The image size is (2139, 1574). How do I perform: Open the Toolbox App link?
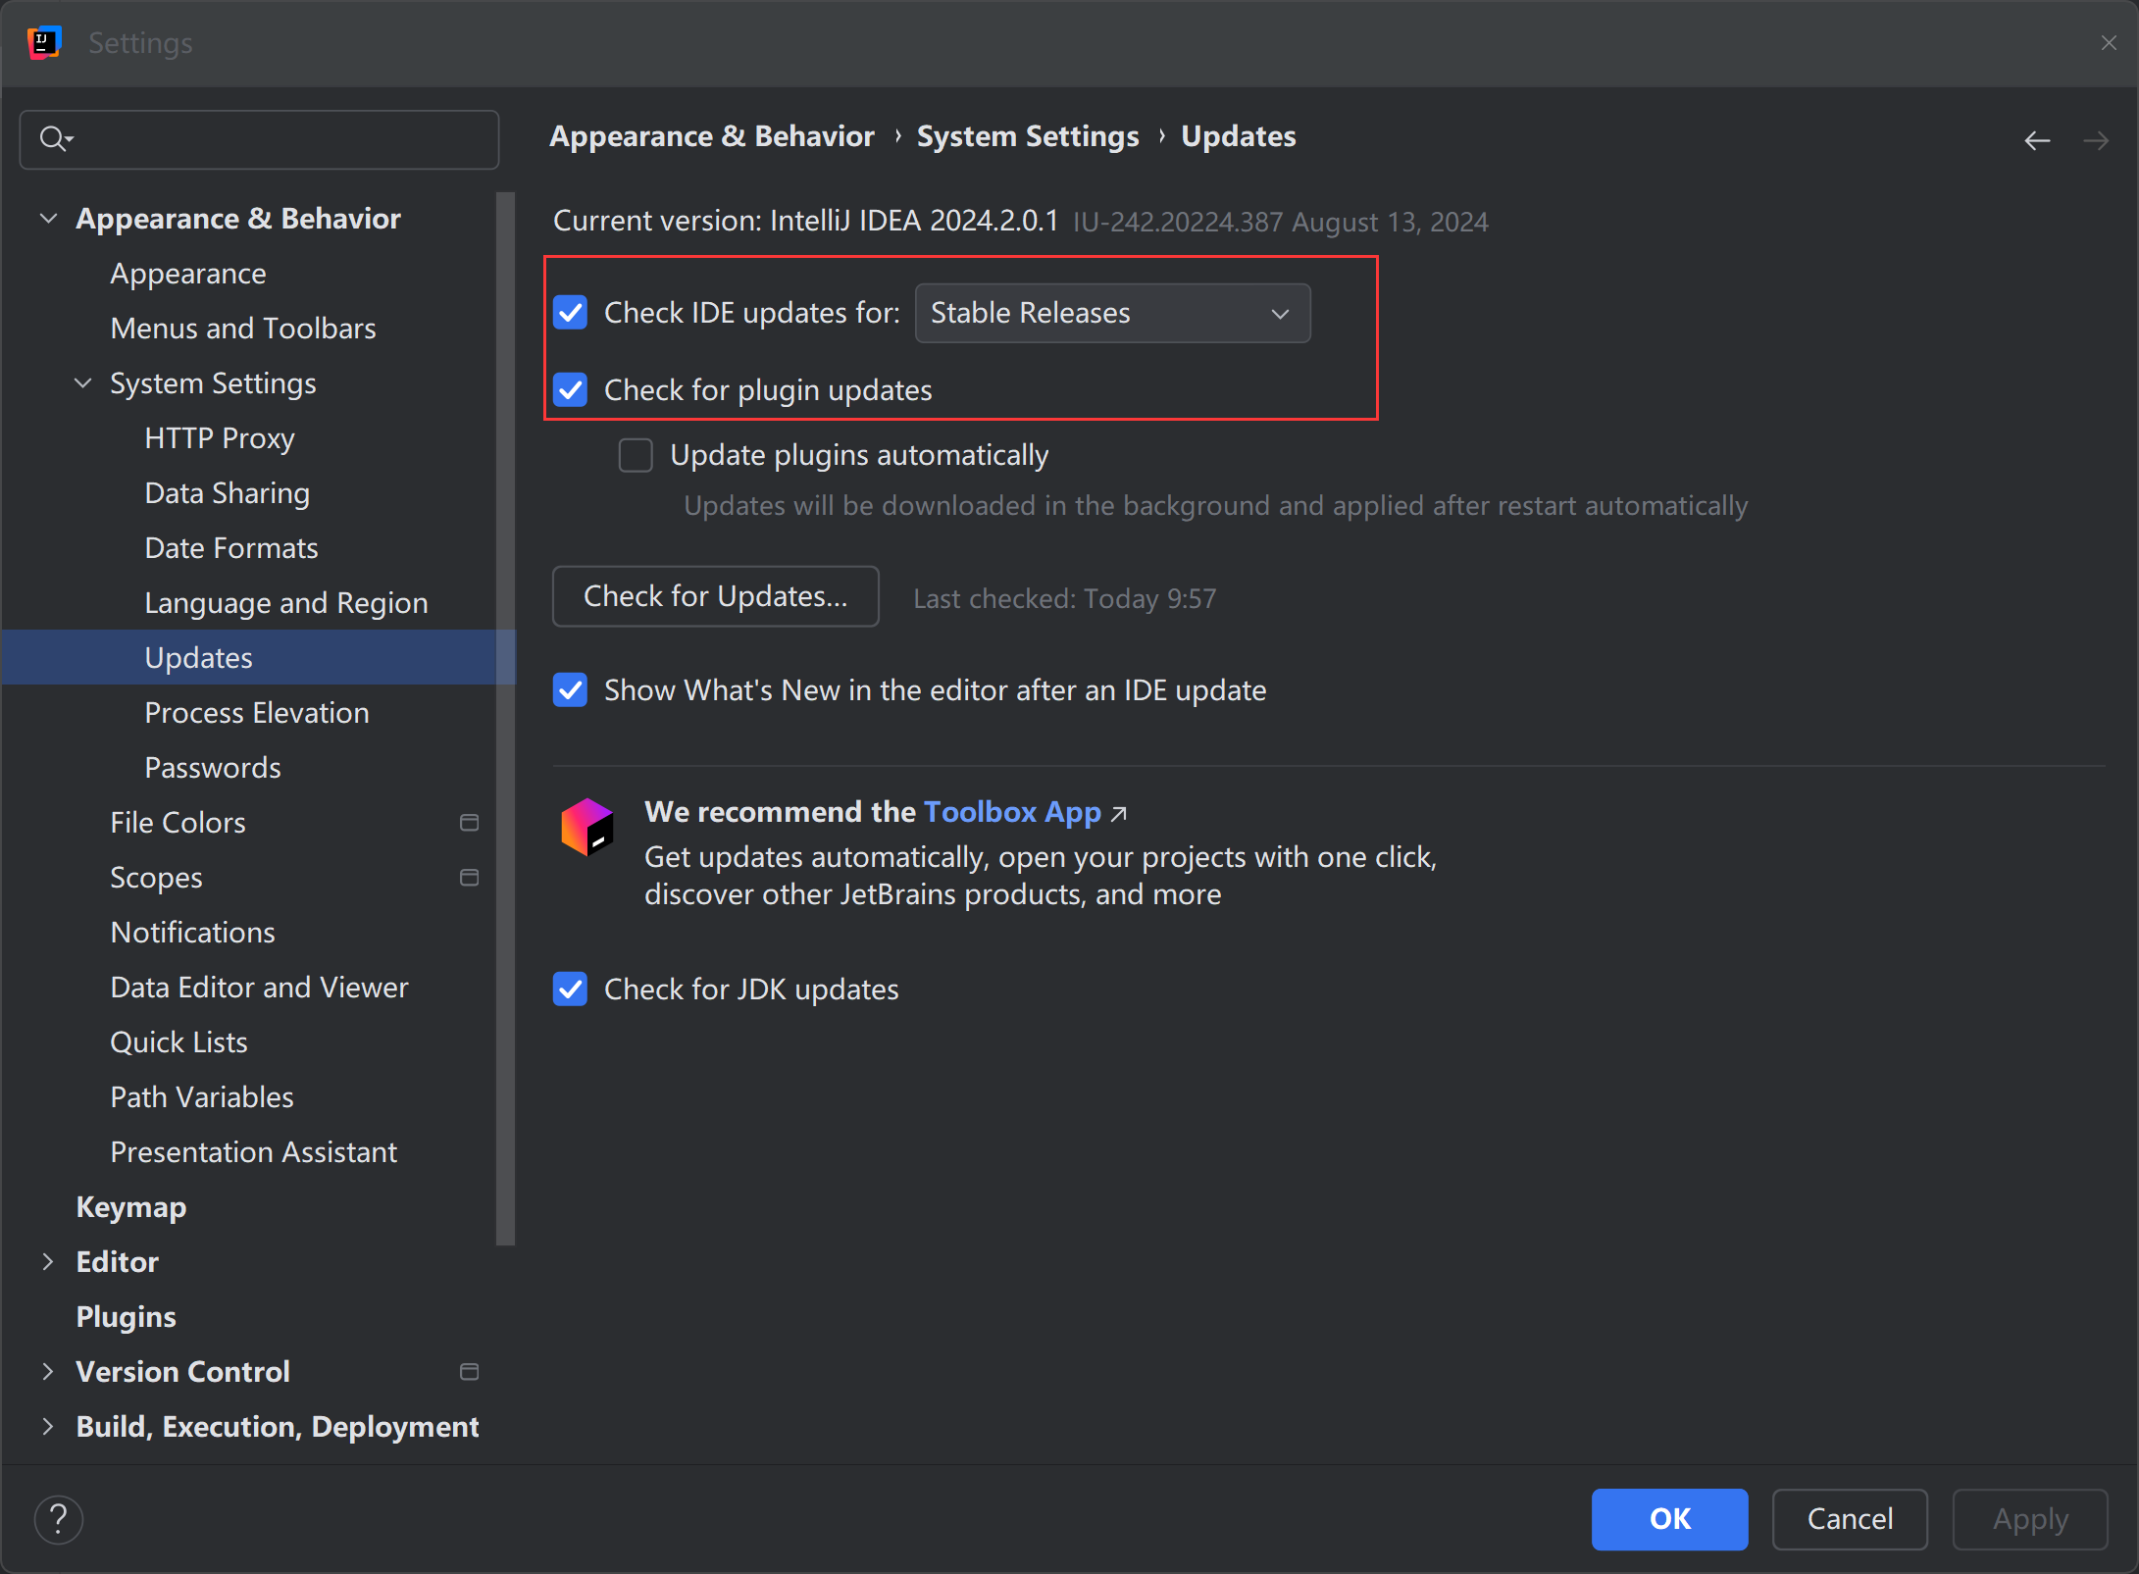[x=1012, y=812]
